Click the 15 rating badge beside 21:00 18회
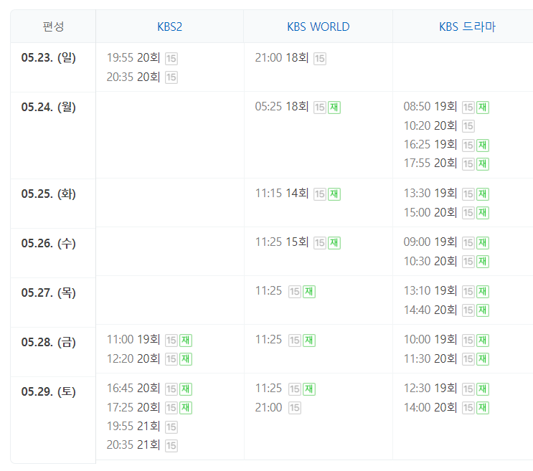 pyautogui.click(x=319, y=58)
